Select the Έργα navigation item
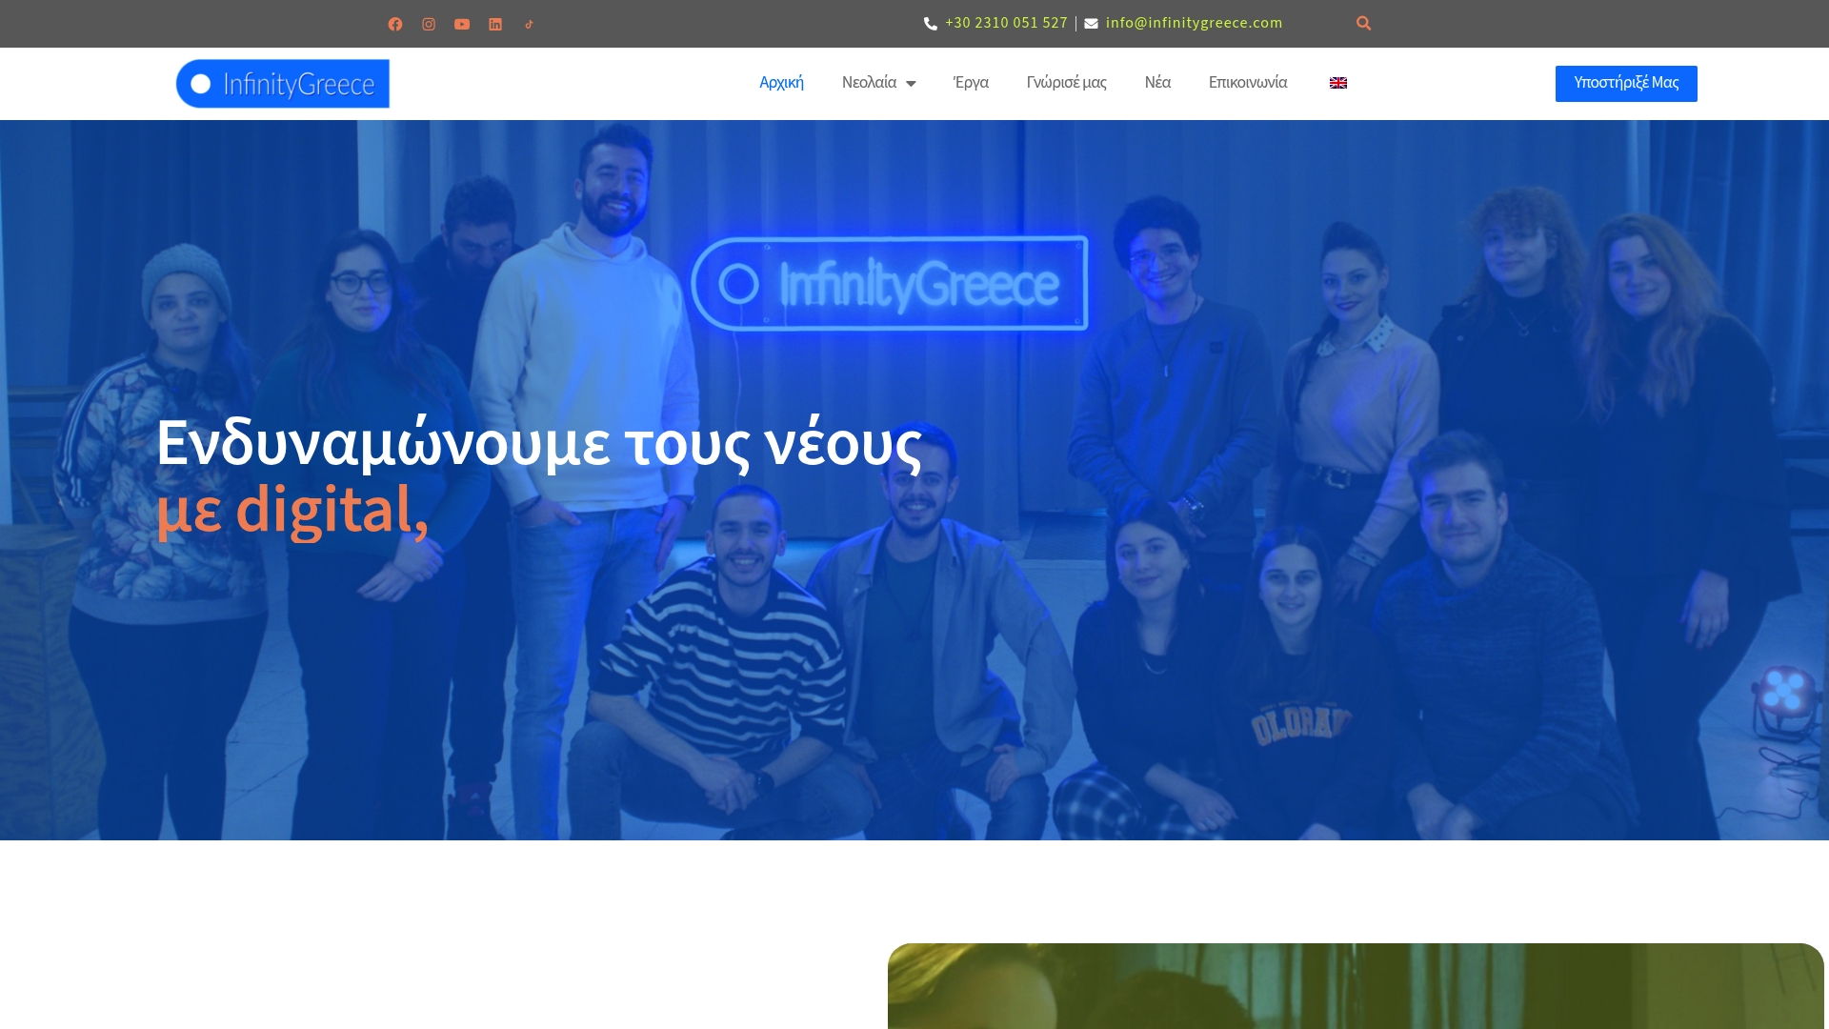The width and height of the screenshot is (1829, 1029). [x=971, y=83]
